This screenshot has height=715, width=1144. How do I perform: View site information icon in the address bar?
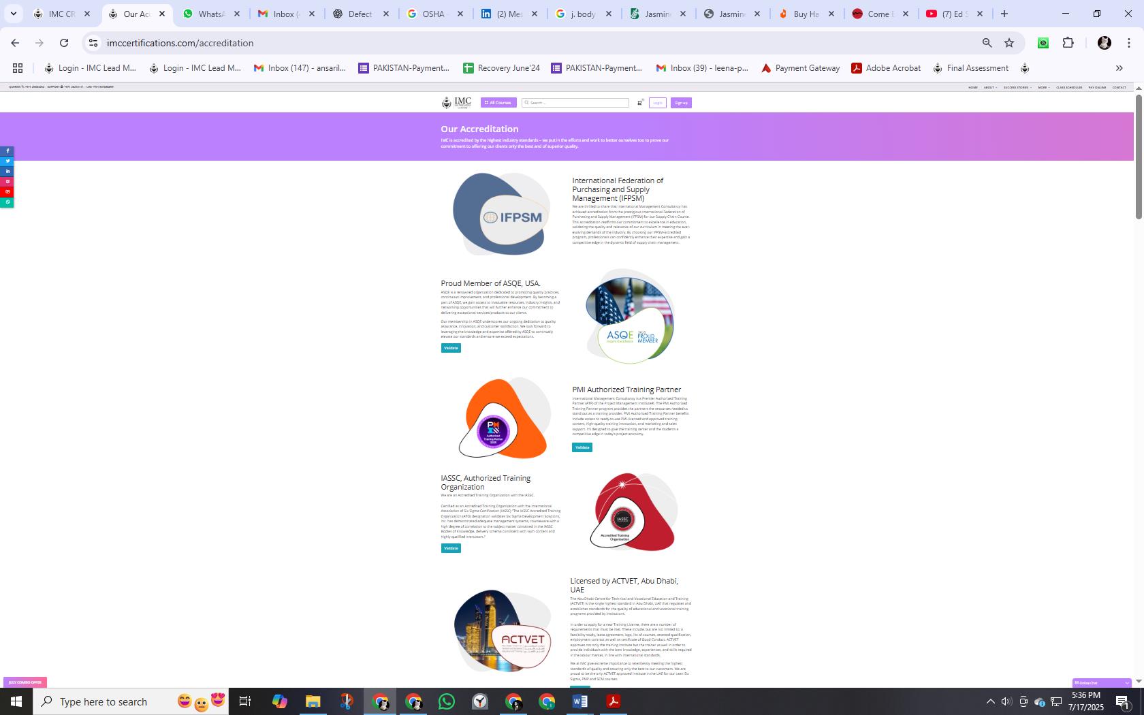(93, 43)
